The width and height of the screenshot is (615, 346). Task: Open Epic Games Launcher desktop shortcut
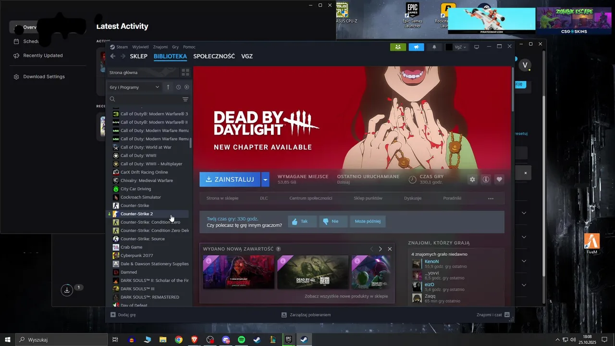(x=413, y=15)
